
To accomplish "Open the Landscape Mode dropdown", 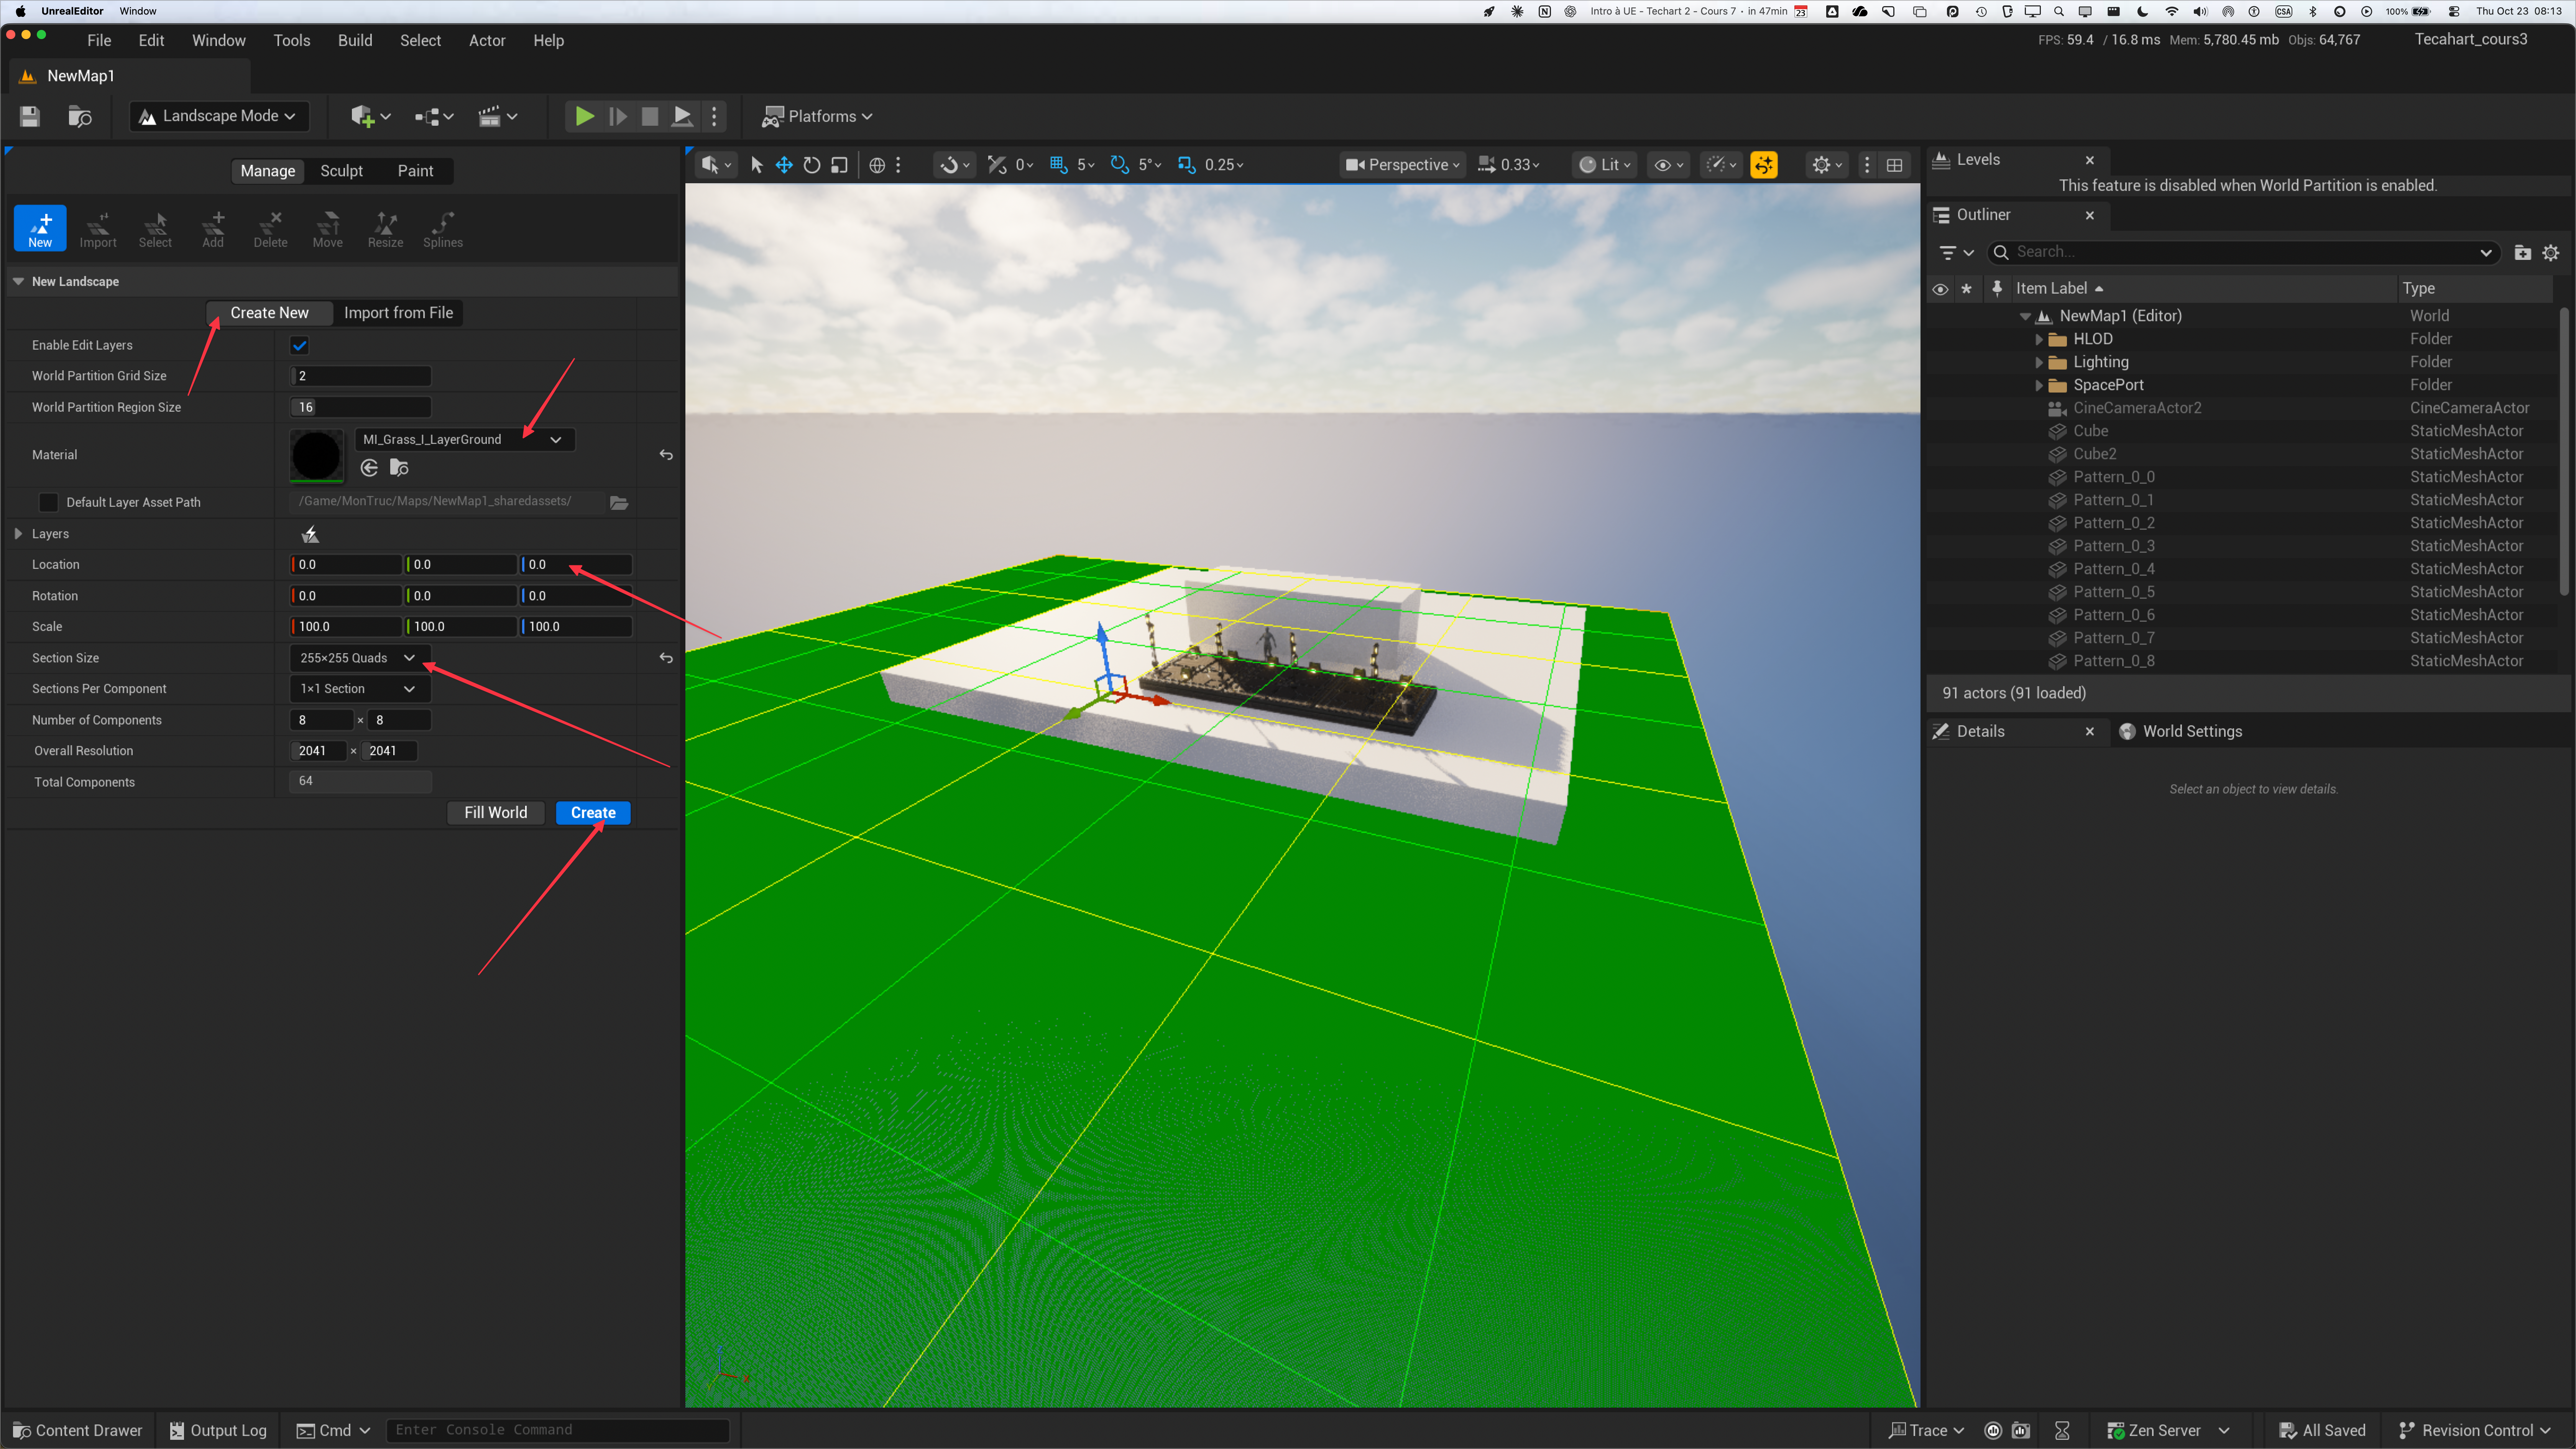I will point(219,116).
